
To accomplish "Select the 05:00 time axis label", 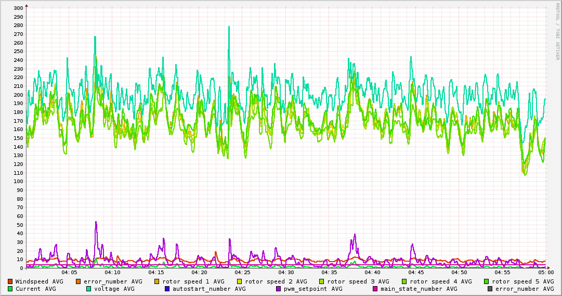I will coord(546,273).
